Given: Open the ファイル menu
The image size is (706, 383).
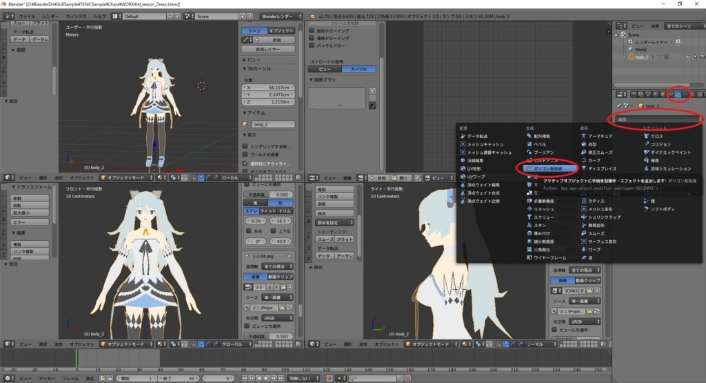Looking at the screenshot, I should click(27, 17).
